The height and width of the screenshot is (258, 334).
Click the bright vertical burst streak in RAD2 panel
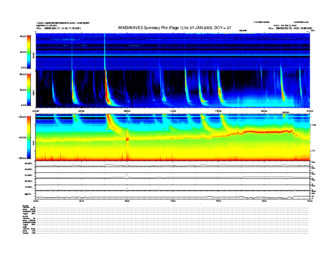click(105, 52)
